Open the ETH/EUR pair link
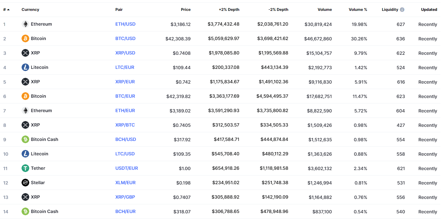The width and height of the screenshot is (442, 221). tap(125, 110)
